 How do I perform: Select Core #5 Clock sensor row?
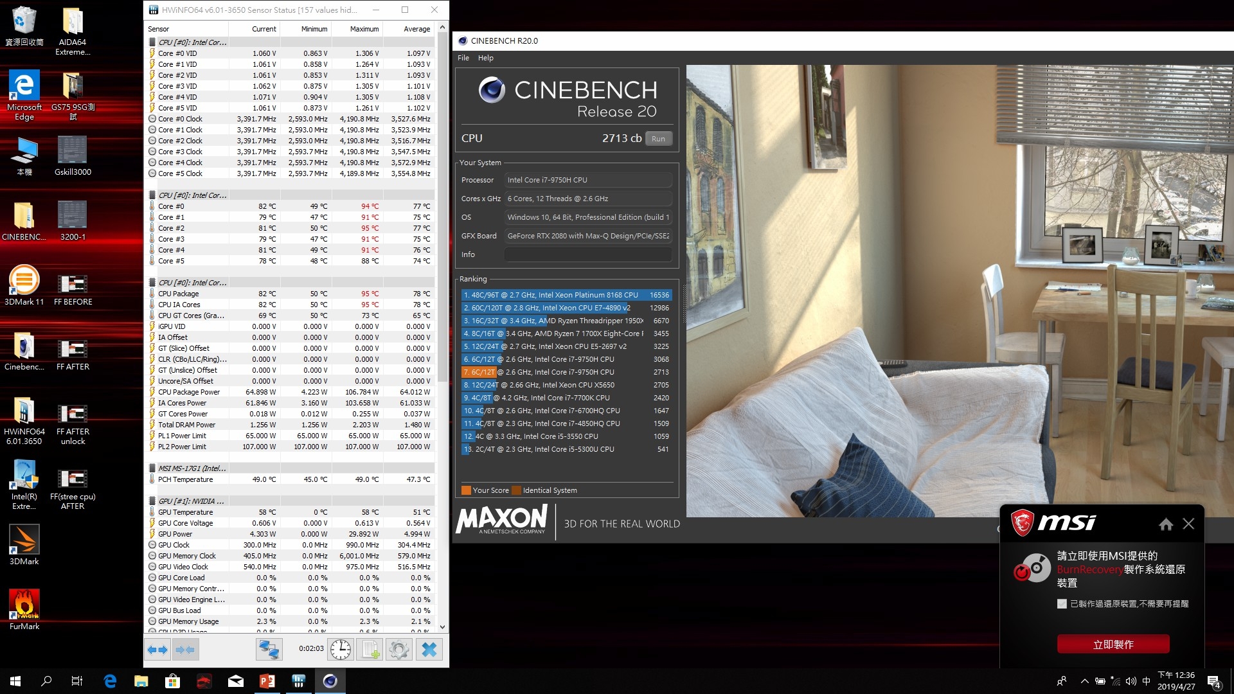pyautogui.click(x=290, y=173)
